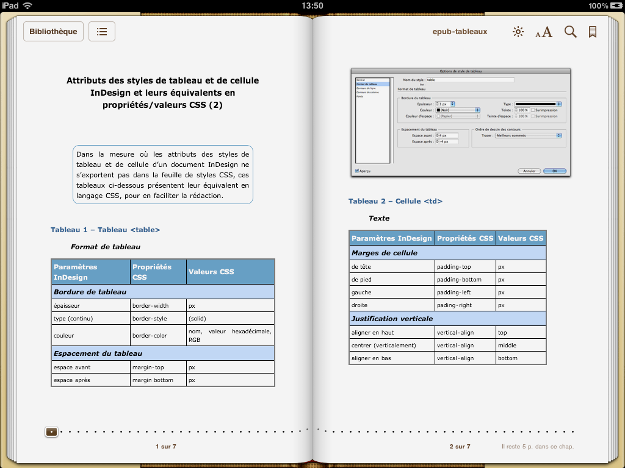Screen dimensions: 625x468
Task: Open the Bibliothèque library button
Action: (54, 32)
